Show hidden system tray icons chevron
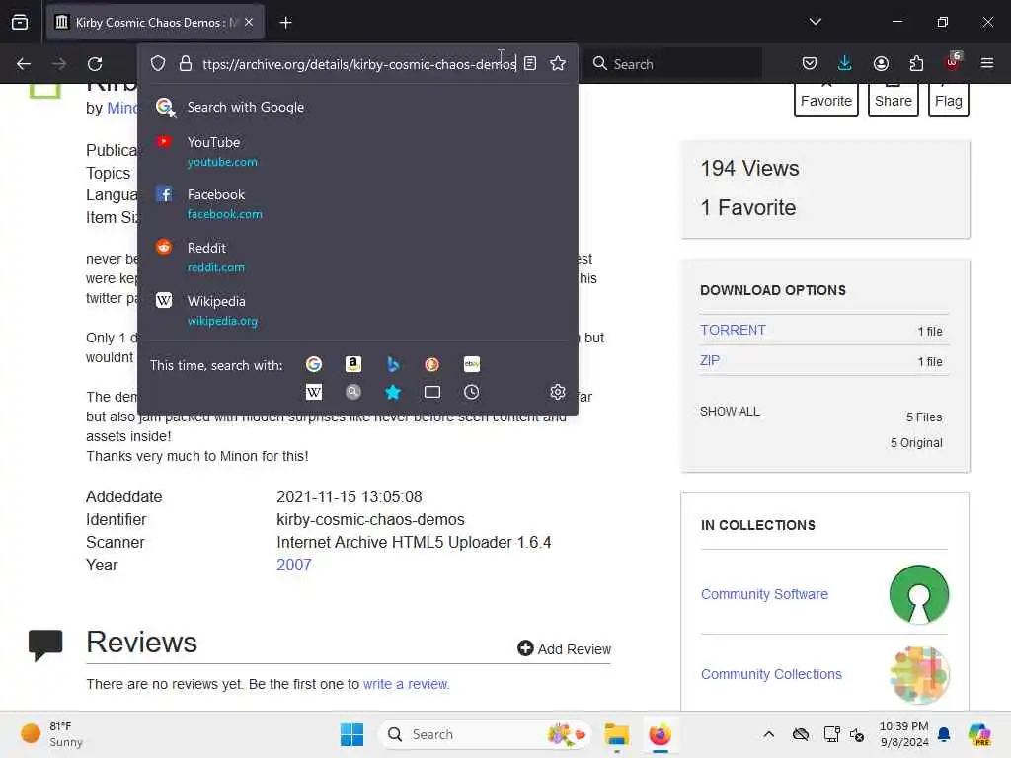 point(768,734)
